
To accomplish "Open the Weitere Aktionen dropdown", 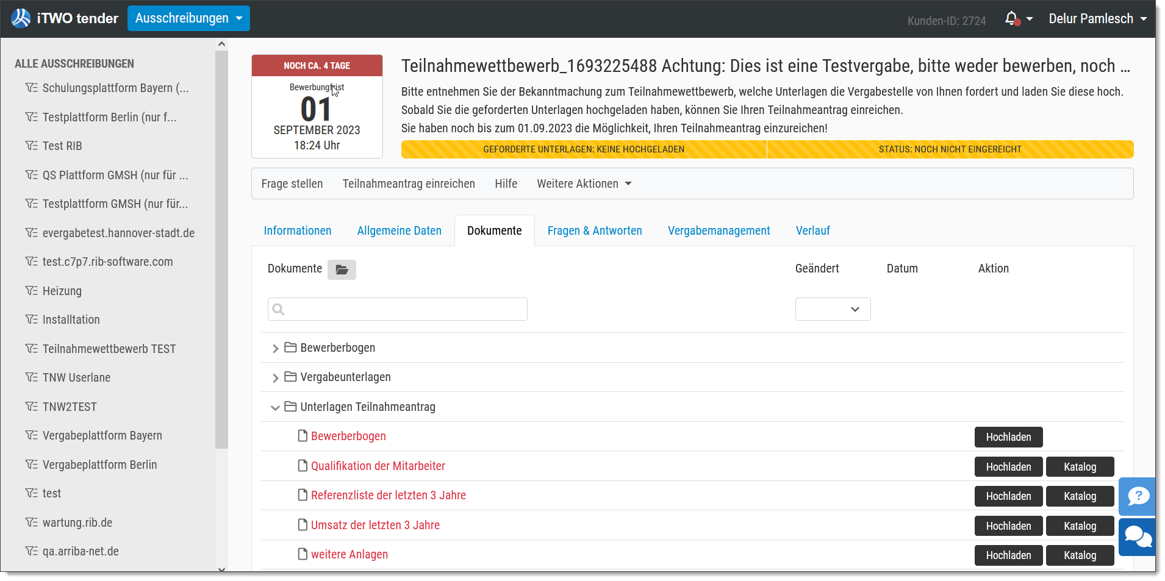I will pyautogui.click(x=584, y=184).
